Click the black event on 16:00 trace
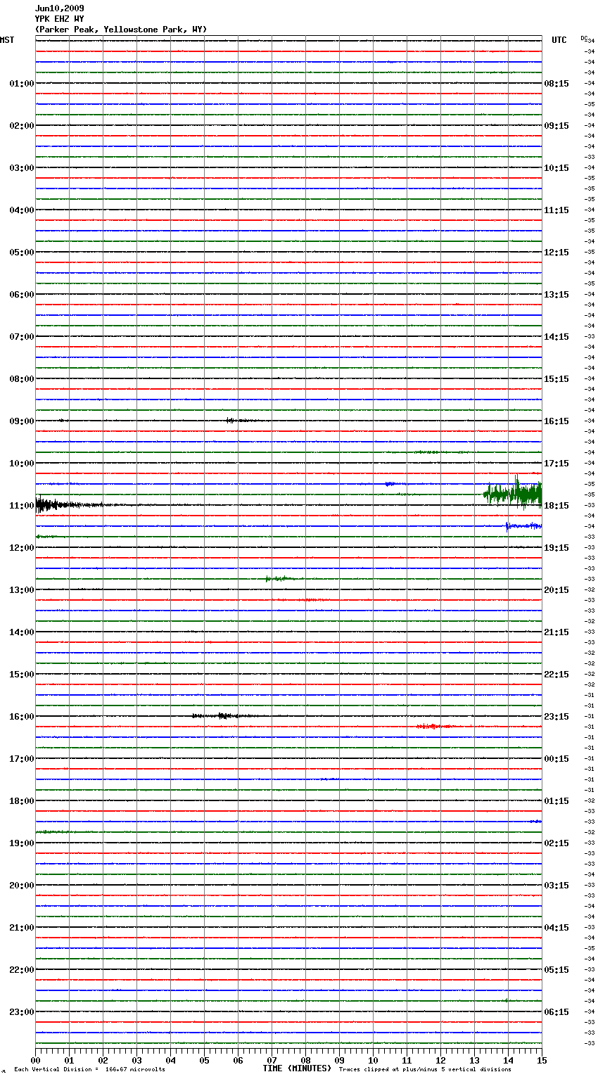 point(225,716)
